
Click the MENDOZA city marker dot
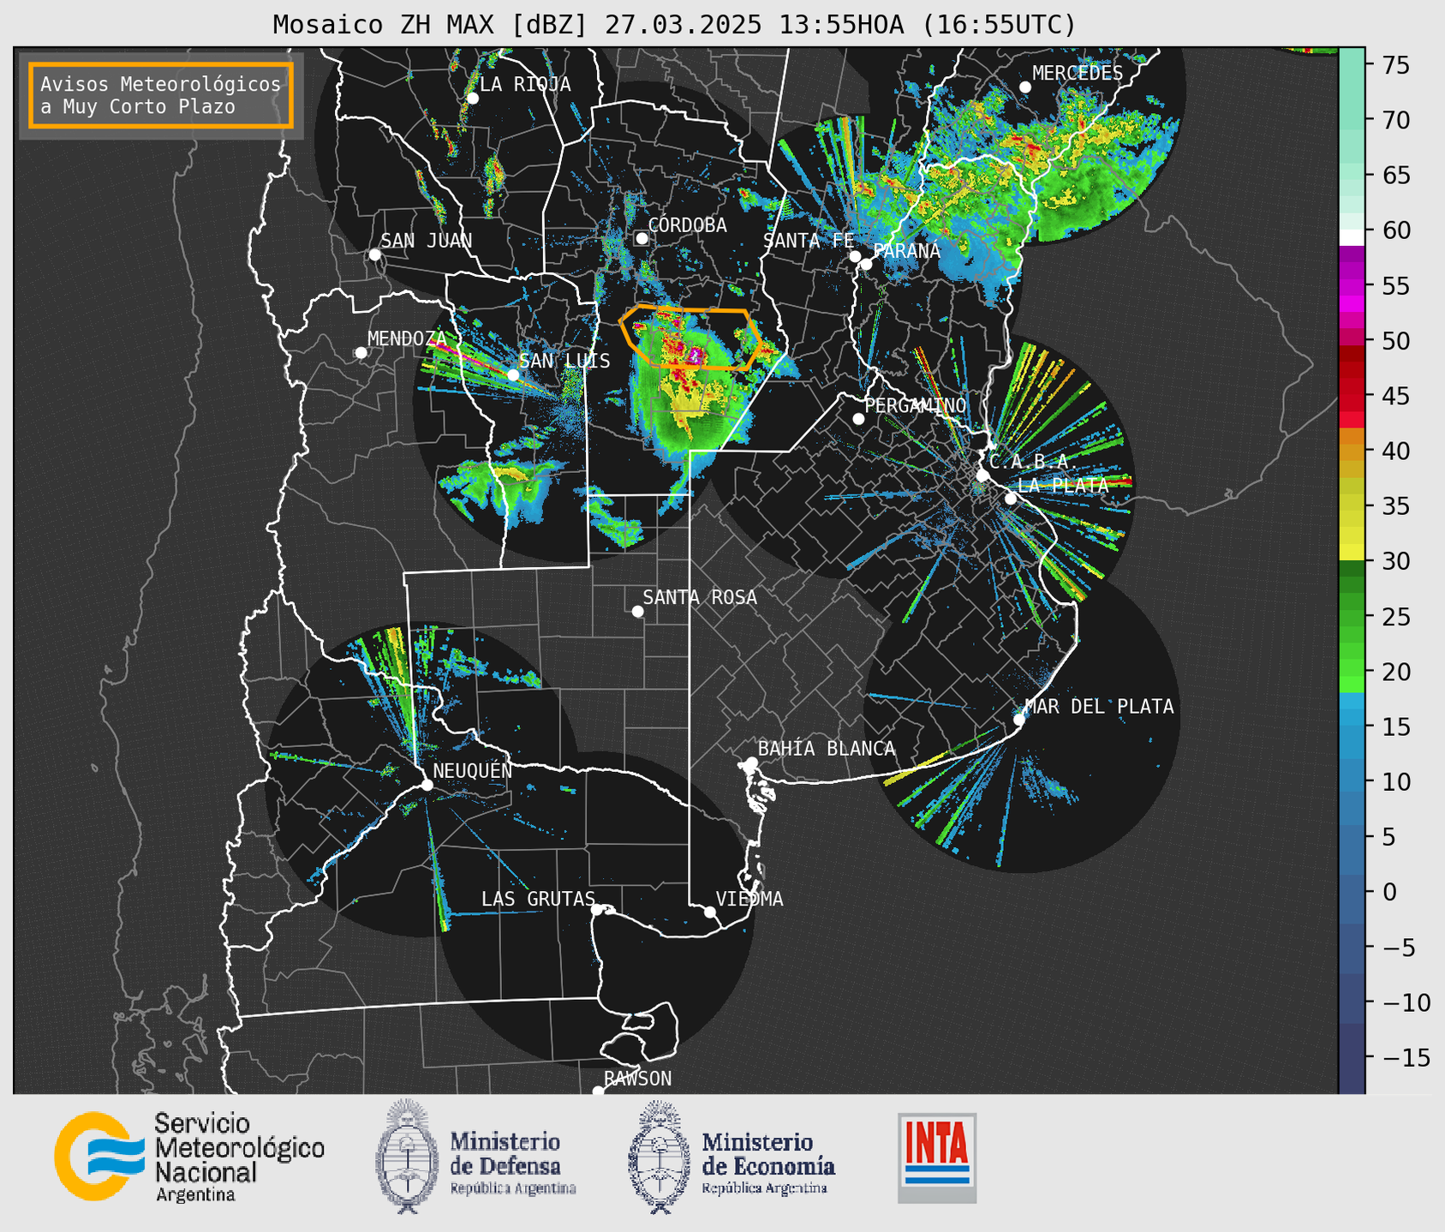[x=361, y=353]
